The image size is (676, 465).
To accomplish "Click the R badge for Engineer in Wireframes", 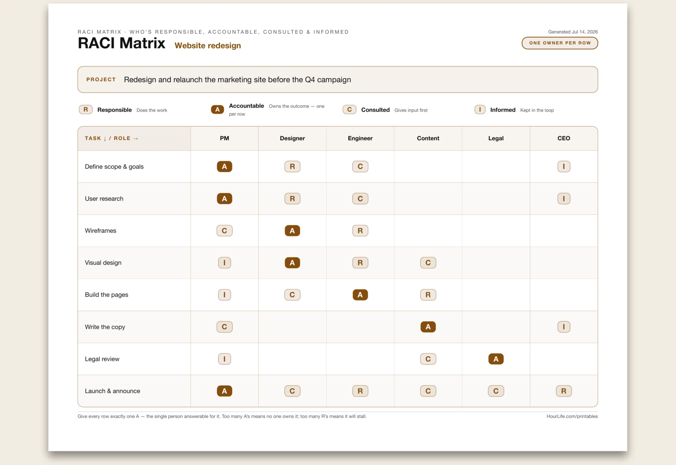I will 360,231.
